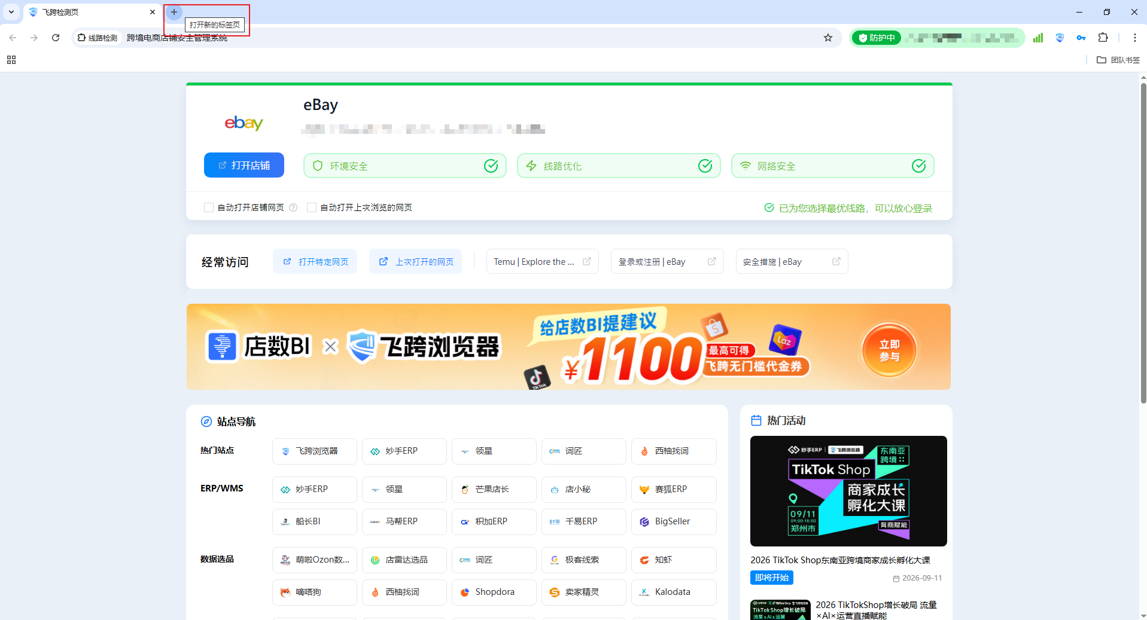Open the TikTok Shop 商家成长孵化大课 thumbnail
The width and height of the screenshot is (1147, 620).
(848, 491)
